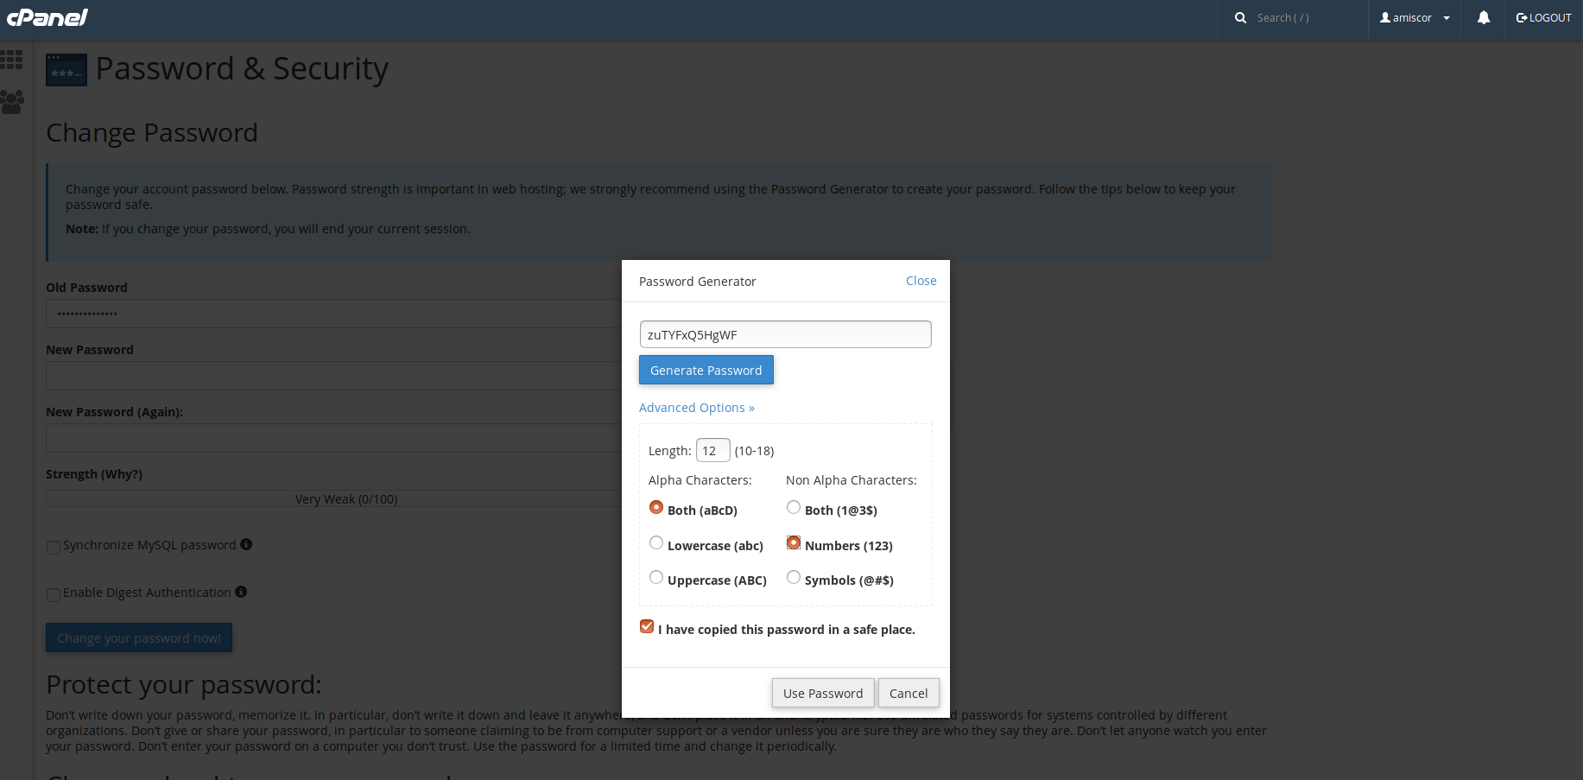The height and width of the screenshot is (780, 1583).
Task: Open the User Manager people icon
Action: 12,102
